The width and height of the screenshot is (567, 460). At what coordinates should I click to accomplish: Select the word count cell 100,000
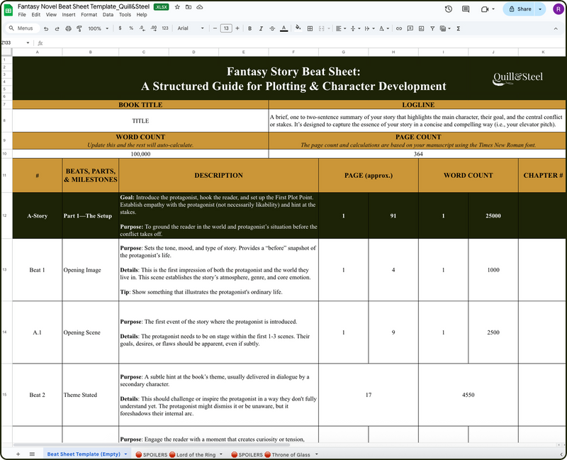click(140, 154)
